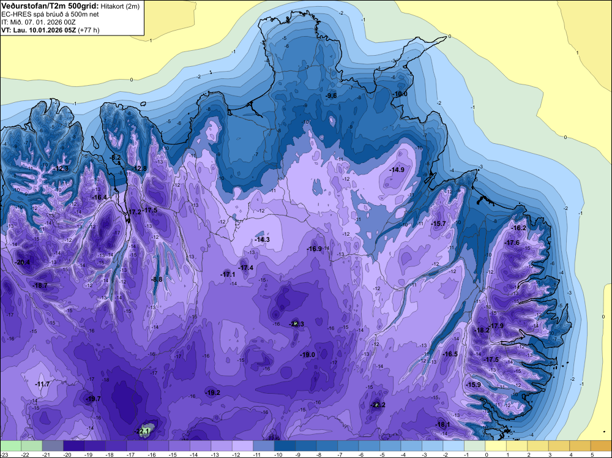Click the valid time "VT: Lau. 10.01.2026 05Z"

click(x=39, y=30)
